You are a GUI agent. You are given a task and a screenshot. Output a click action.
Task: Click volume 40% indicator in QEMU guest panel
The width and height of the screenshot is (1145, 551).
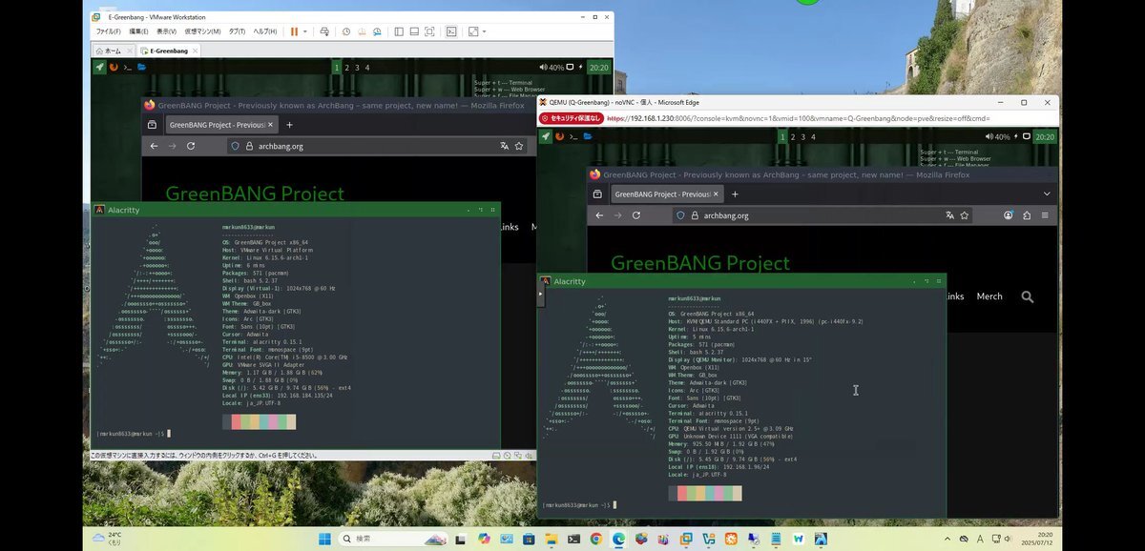997,137
